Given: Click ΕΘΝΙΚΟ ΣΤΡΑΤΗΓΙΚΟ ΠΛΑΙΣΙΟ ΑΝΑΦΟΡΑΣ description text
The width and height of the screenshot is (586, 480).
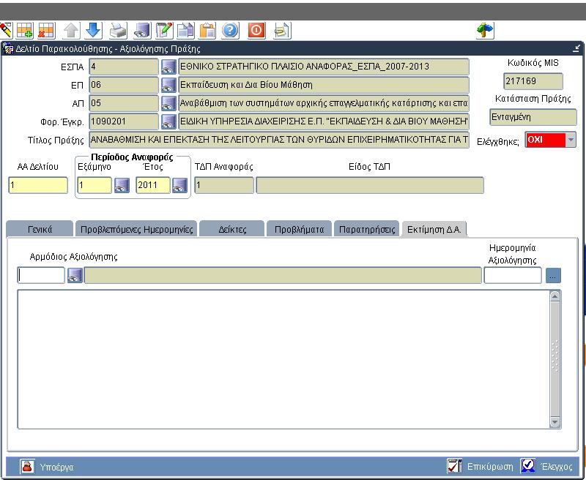Looking at the screenshot, I should pos(305,67).
